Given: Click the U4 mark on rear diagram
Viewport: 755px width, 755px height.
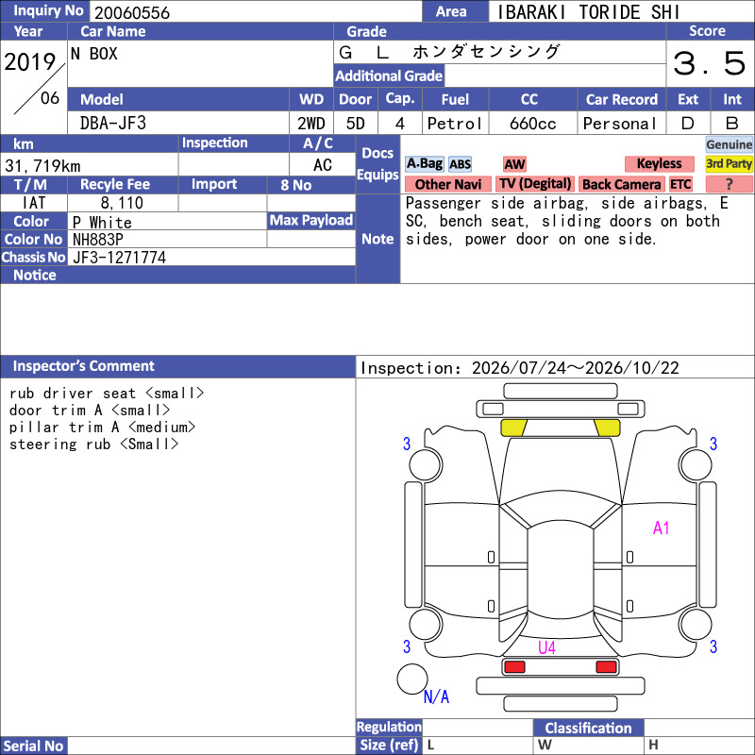Looking at the screenshot, I should 546,647.
